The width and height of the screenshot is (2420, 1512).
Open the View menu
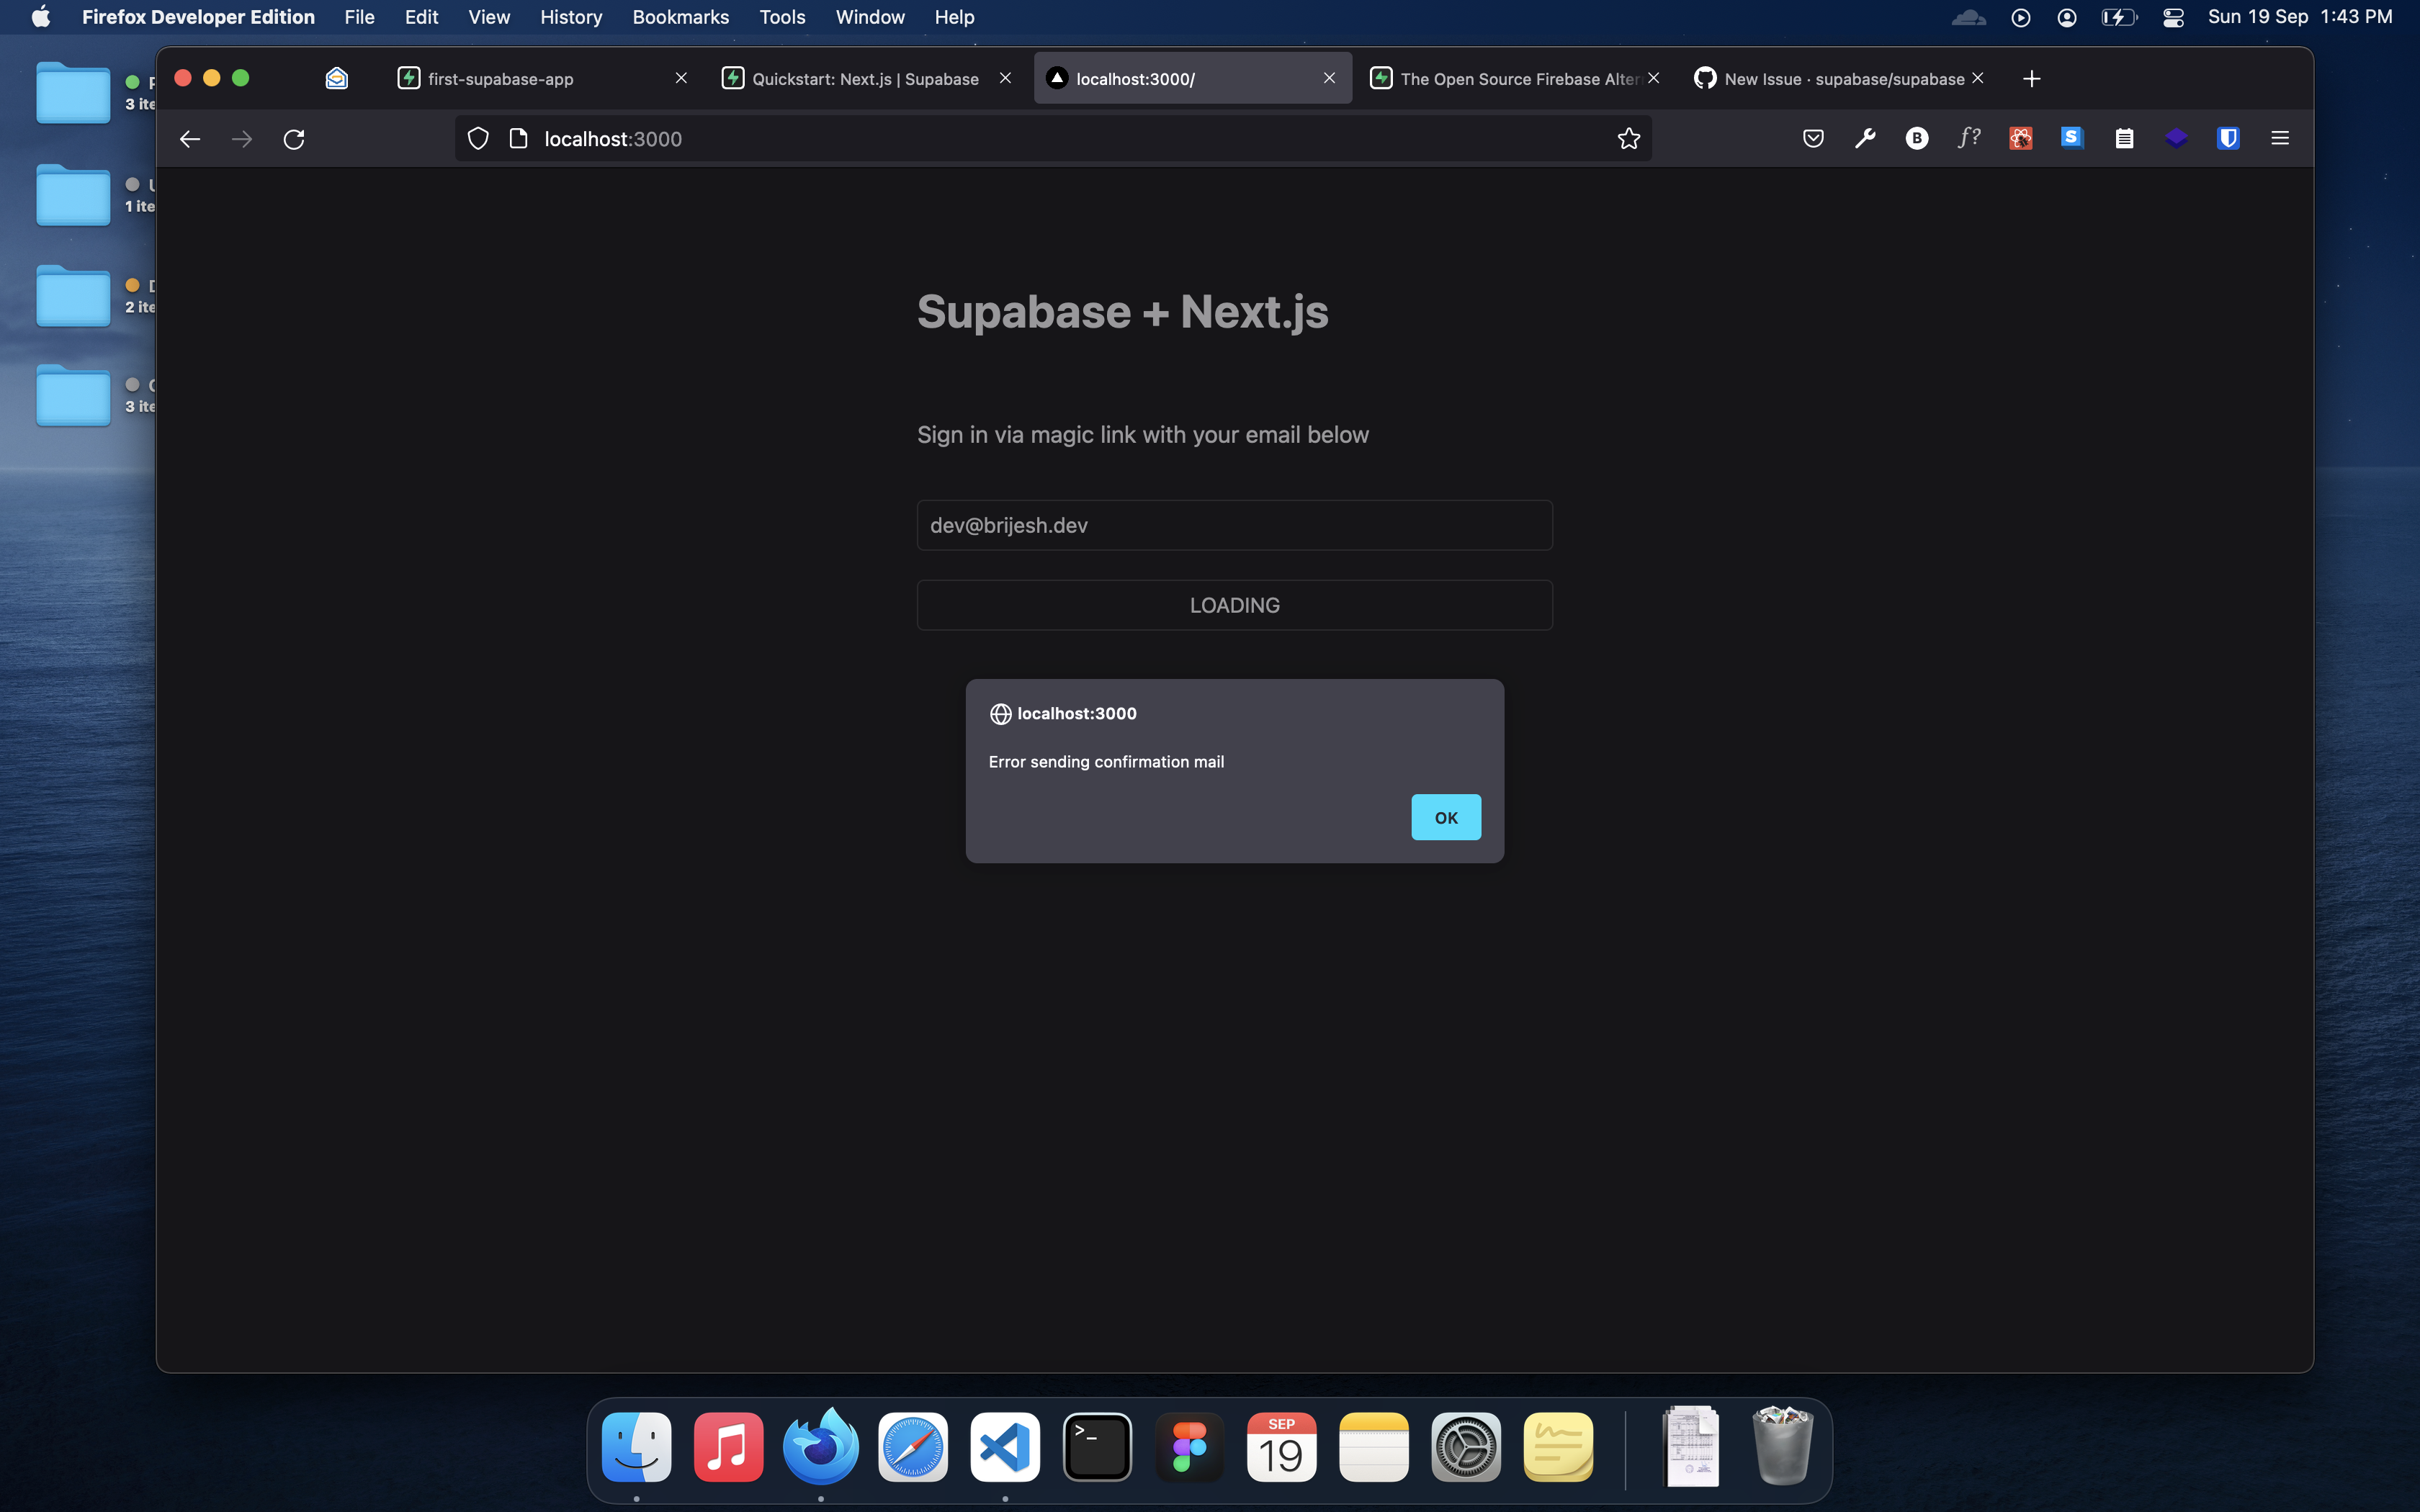(489, 17)
